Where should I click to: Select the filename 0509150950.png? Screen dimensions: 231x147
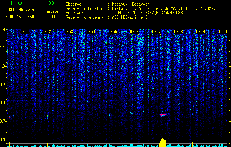click(19, 10)
